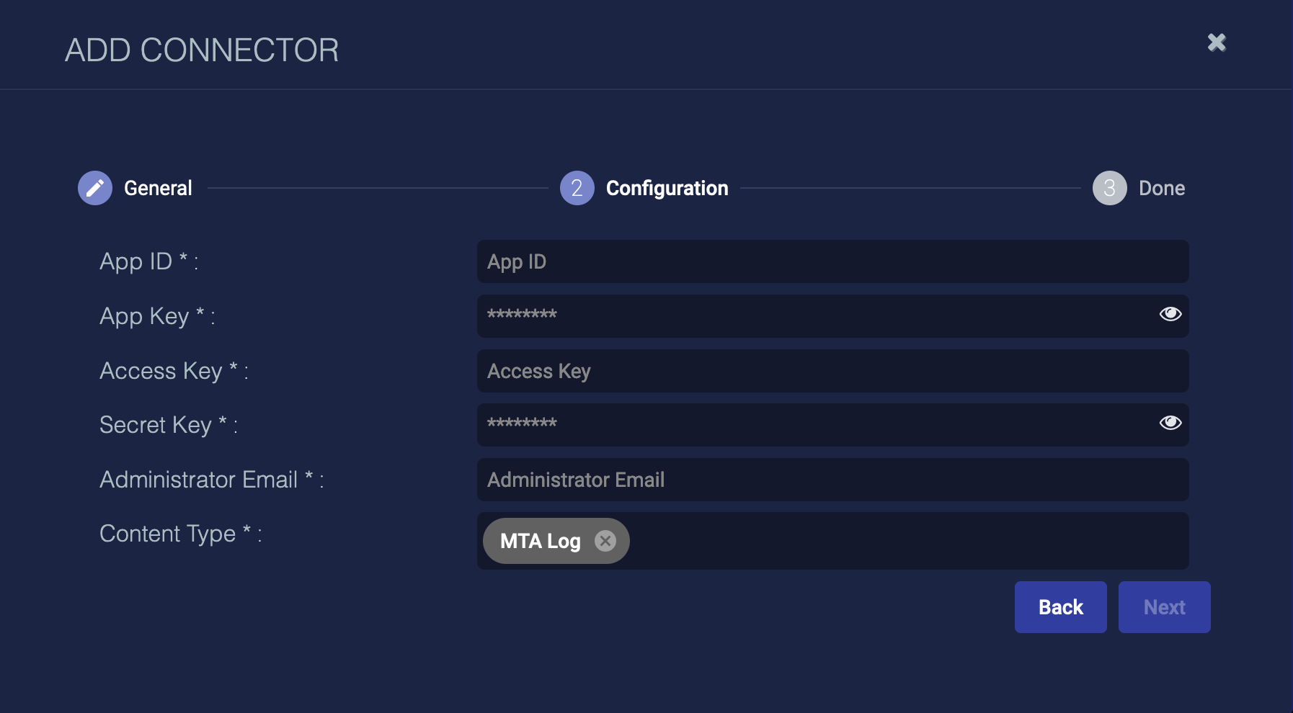Open the Content Type dropdown
This screenshot has width=1293, height=713.
point(901,541)
